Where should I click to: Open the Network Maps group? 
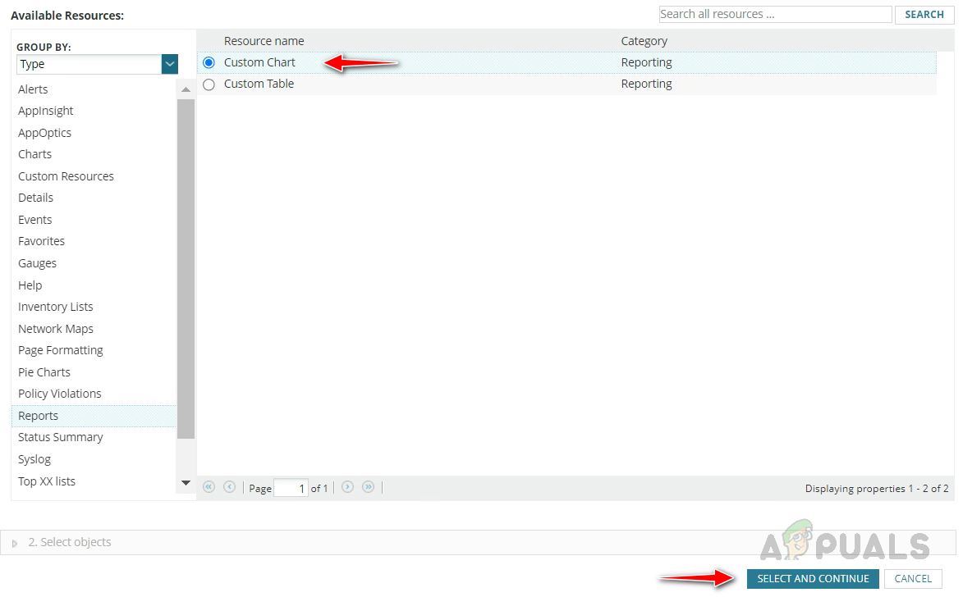pyautogui.click(x=56, y=329)
